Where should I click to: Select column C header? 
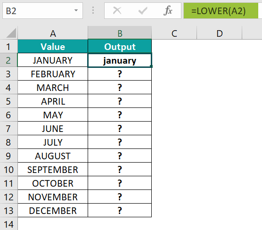click(x=174, y=33)
